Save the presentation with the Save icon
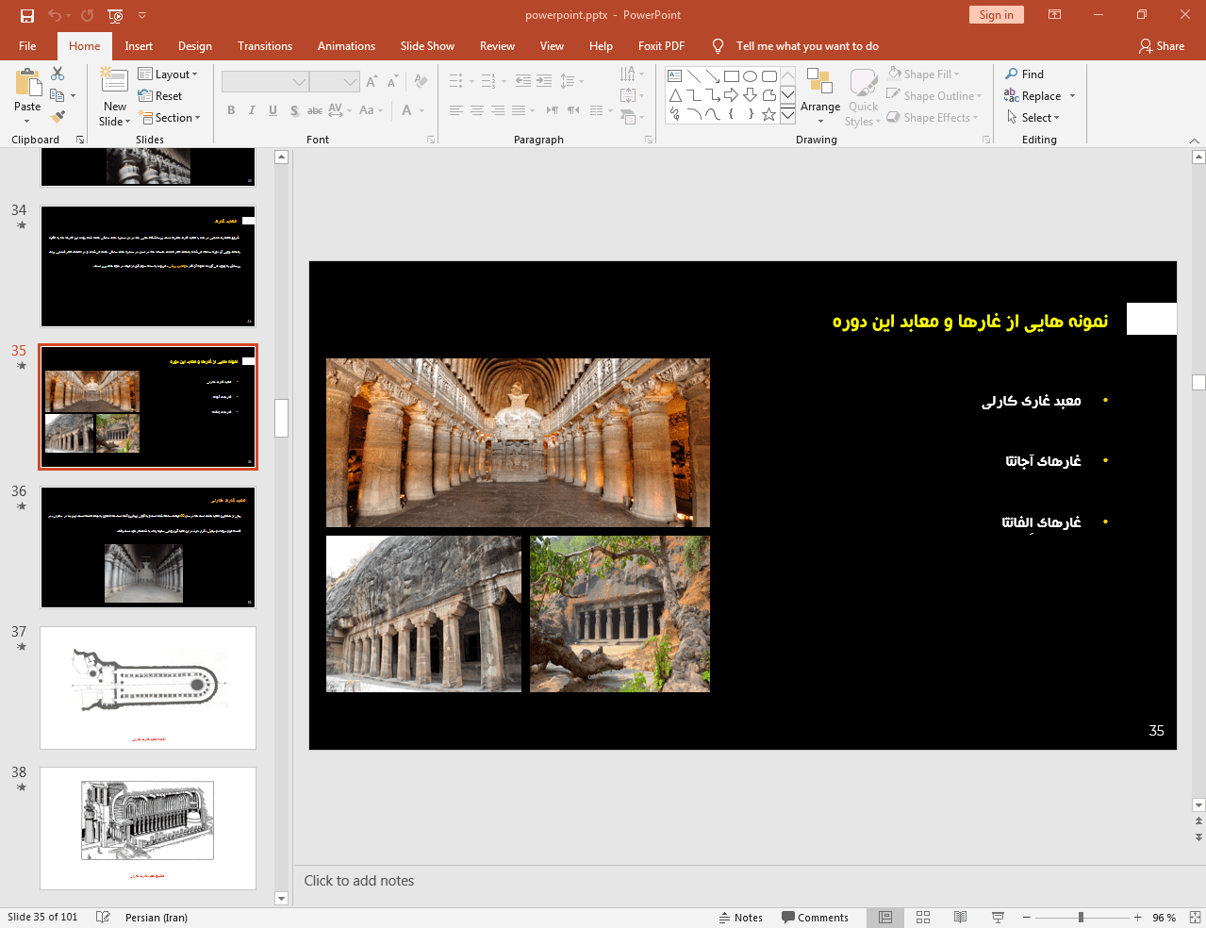The image size is (1206, 928). 27,15
